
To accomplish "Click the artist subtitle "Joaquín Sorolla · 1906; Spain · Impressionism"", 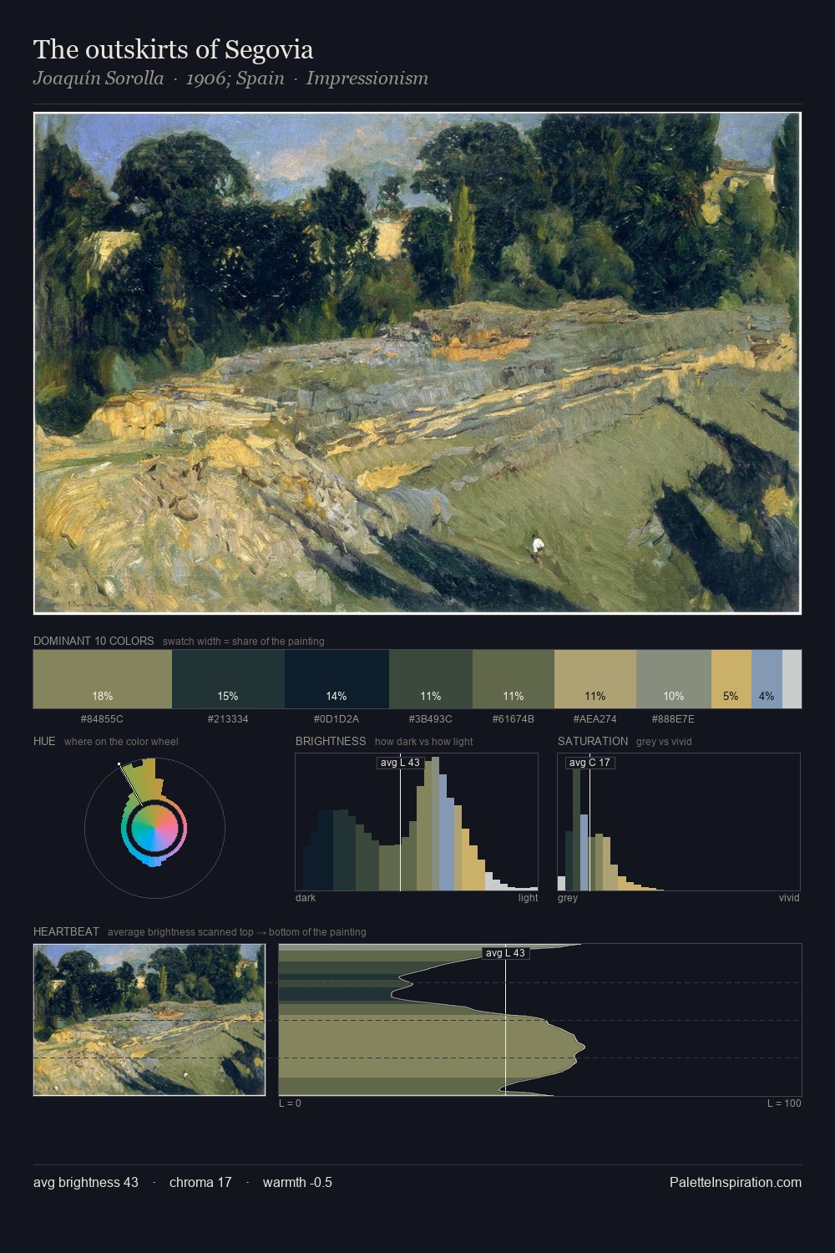I will point(230,79).
